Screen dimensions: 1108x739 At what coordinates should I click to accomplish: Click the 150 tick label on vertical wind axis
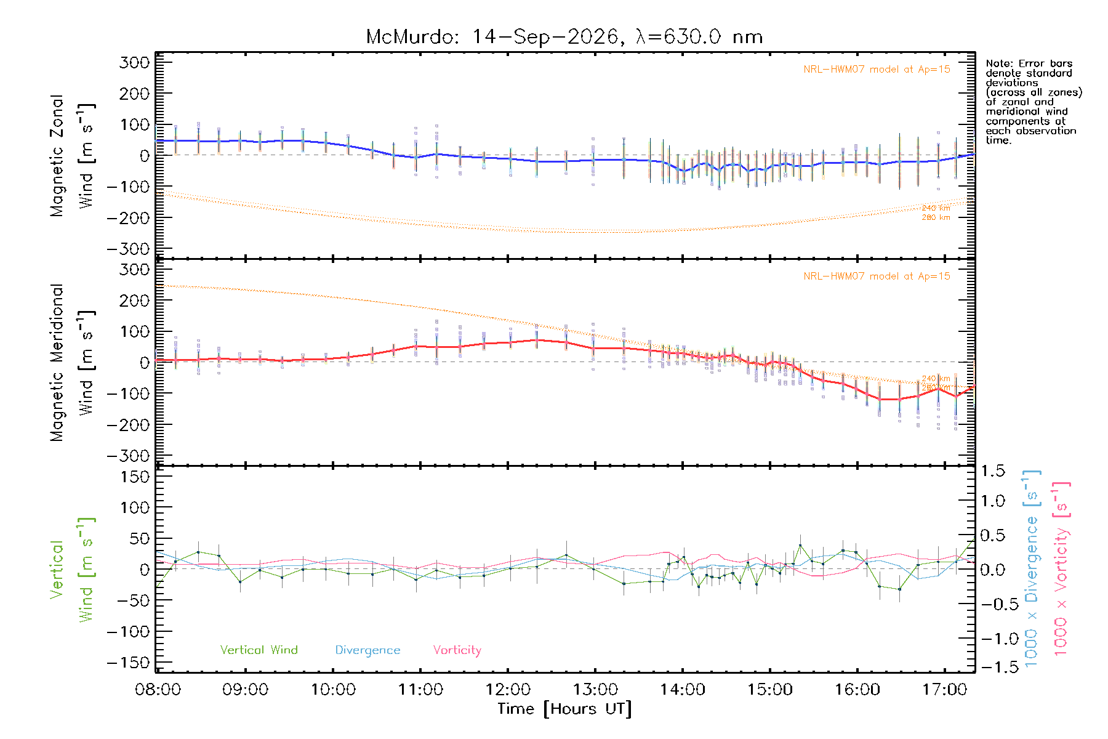[x=135, y=477]
